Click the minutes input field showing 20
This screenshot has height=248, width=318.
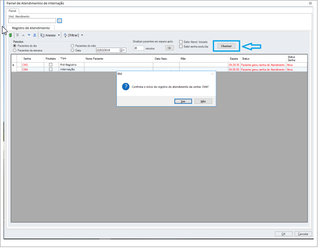[x=138, y=48]
